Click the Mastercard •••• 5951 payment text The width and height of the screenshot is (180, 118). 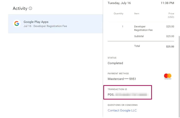coord(122,79)
